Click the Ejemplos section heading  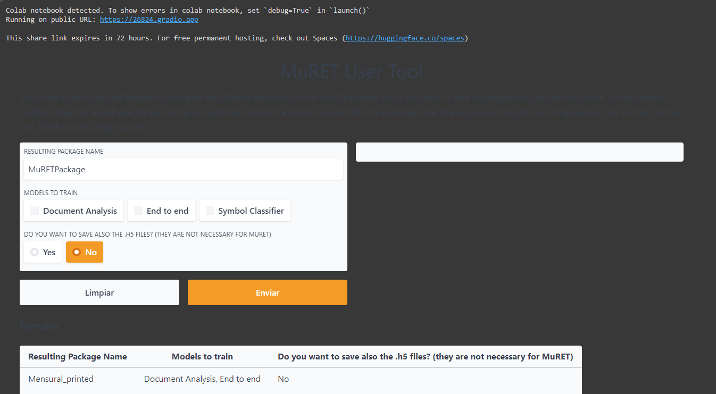click(39, 325)
